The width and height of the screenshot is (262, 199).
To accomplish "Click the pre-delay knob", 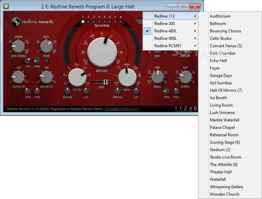I will pyautogui.click(x=18, y=46).
